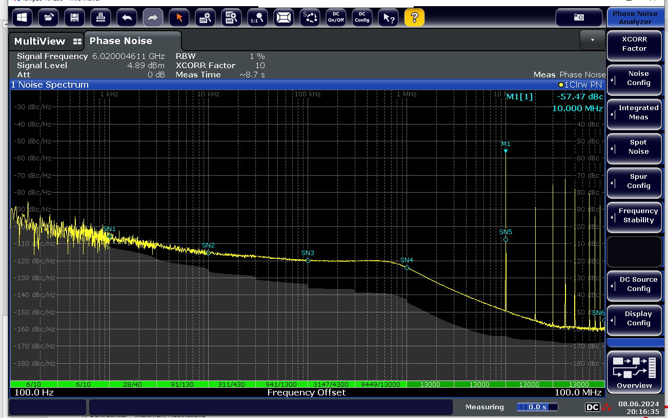Toggle the DC status indicator in status bar
Viewport: 668px width, 418px height.
point(593,407)
